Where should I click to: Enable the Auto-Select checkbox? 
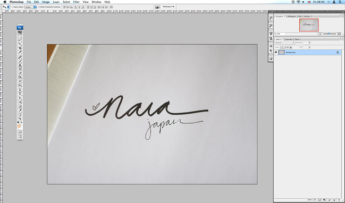click(13, 7)
